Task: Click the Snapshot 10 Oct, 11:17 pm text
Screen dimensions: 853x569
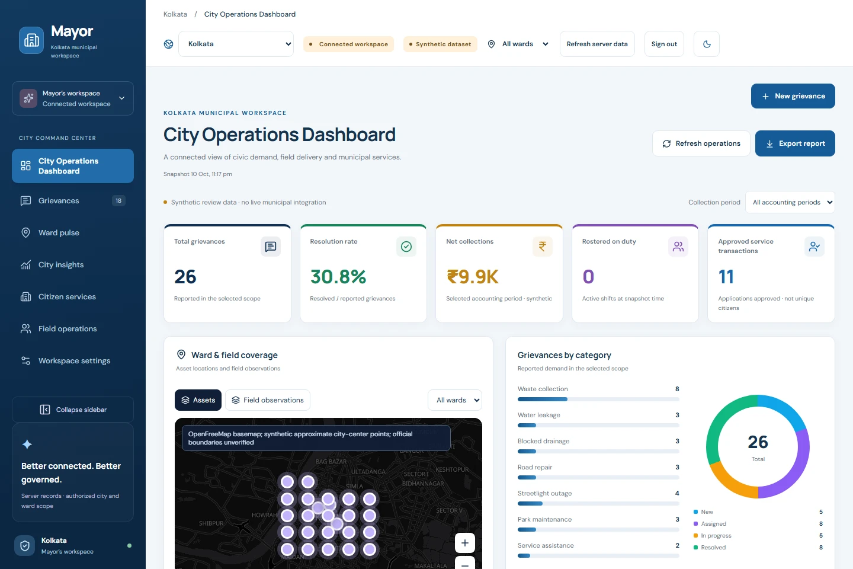Action: 198,174
